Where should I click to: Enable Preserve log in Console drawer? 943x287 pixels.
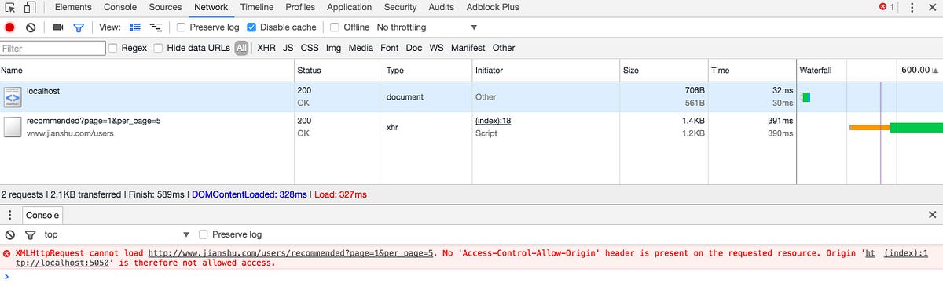pyautogui.click(x=204, y=234)
